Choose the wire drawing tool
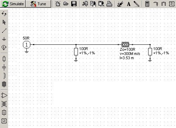The height and width of the screenshot is (128, 176). coord(4,31)
